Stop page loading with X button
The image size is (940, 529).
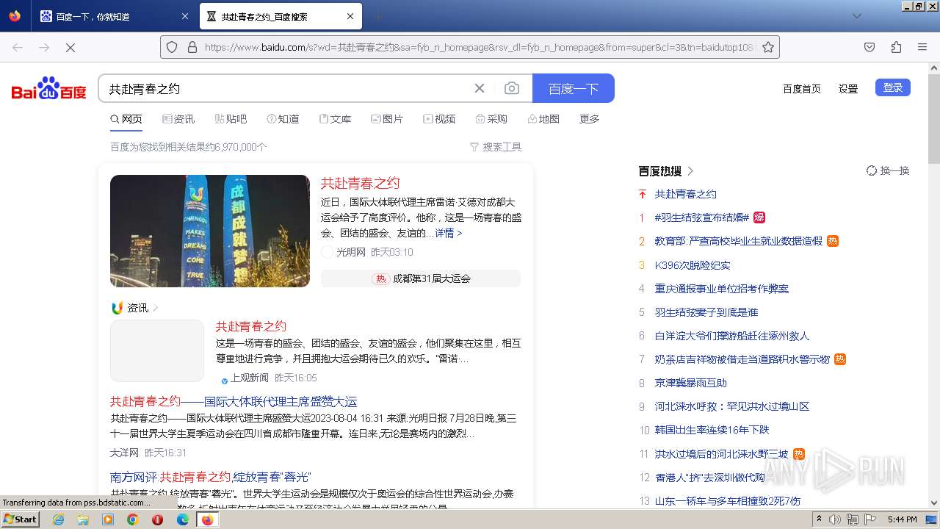70,47
